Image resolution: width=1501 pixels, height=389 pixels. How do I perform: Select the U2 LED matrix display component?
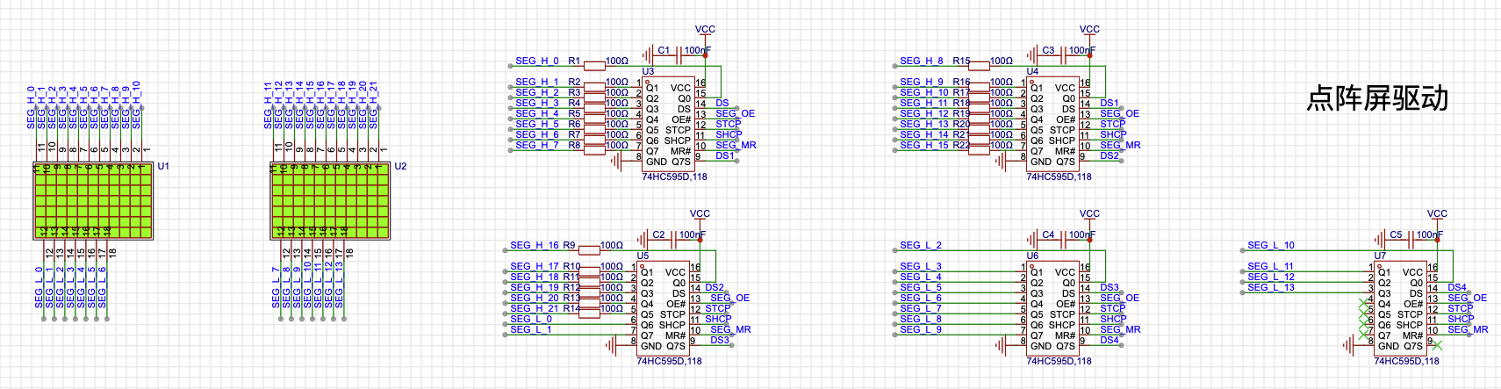point(330,200)
